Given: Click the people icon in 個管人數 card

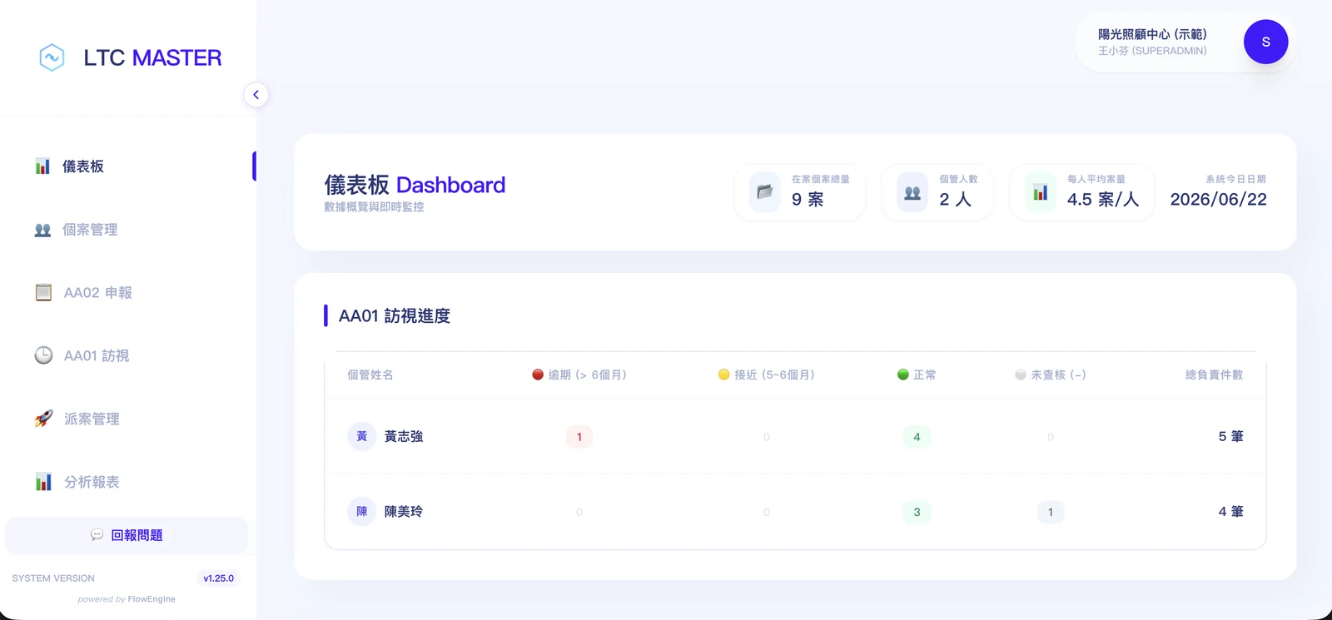Looking at the screenshot, I should point(912,192).
